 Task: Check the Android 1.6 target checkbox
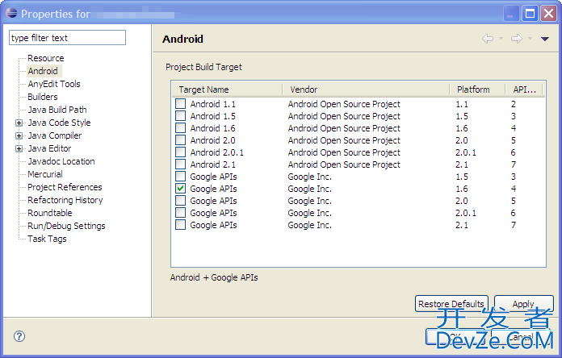(180, 128)
